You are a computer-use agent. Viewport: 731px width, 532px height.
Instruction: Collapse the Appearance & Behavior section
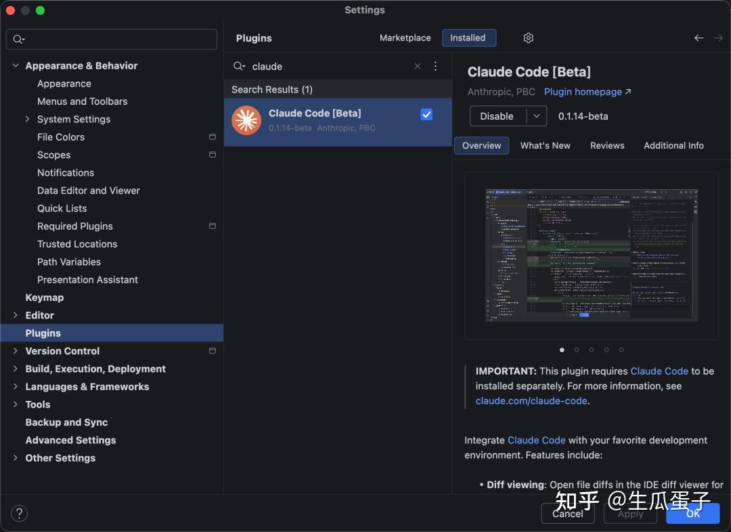tap(16, 66)
